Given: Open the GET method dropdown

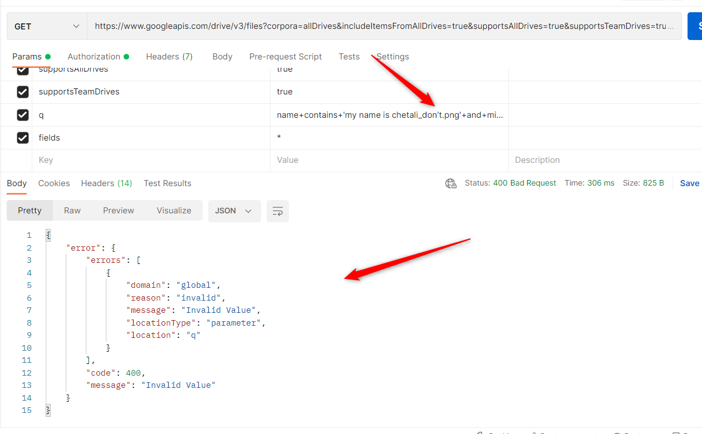Looking at the screenshot, I should coord(47,26).
